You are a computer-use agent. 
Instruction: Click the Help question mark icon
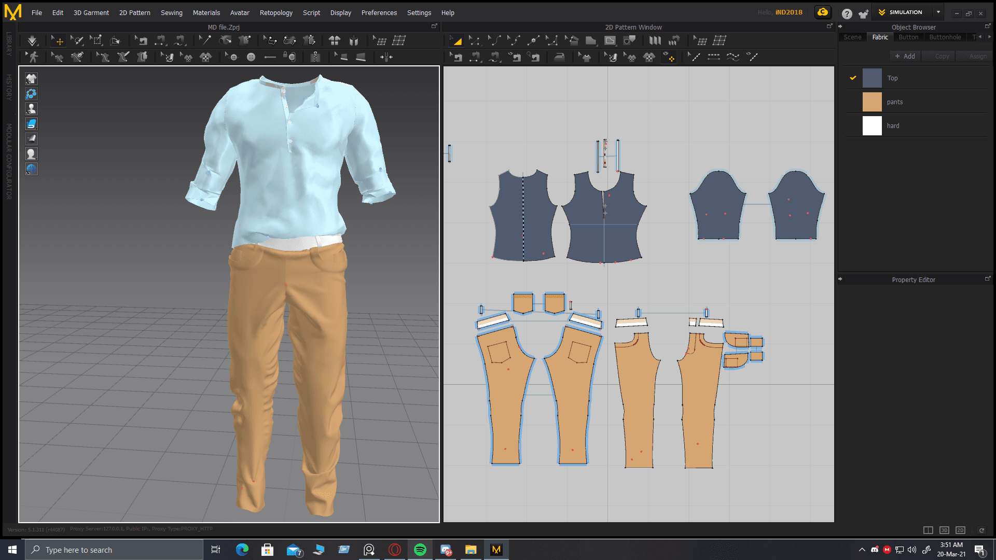click(847, 13)
